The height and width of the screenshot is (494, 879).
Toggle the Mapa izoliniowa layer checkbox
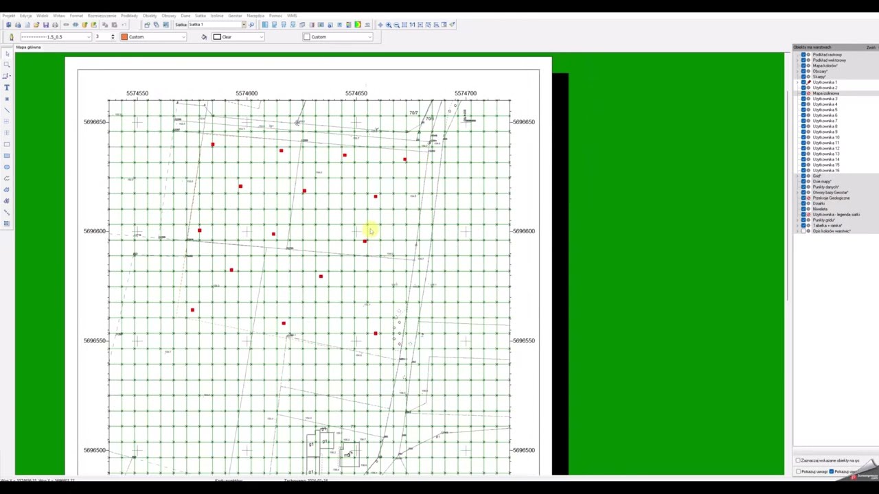tap(803, 93)
